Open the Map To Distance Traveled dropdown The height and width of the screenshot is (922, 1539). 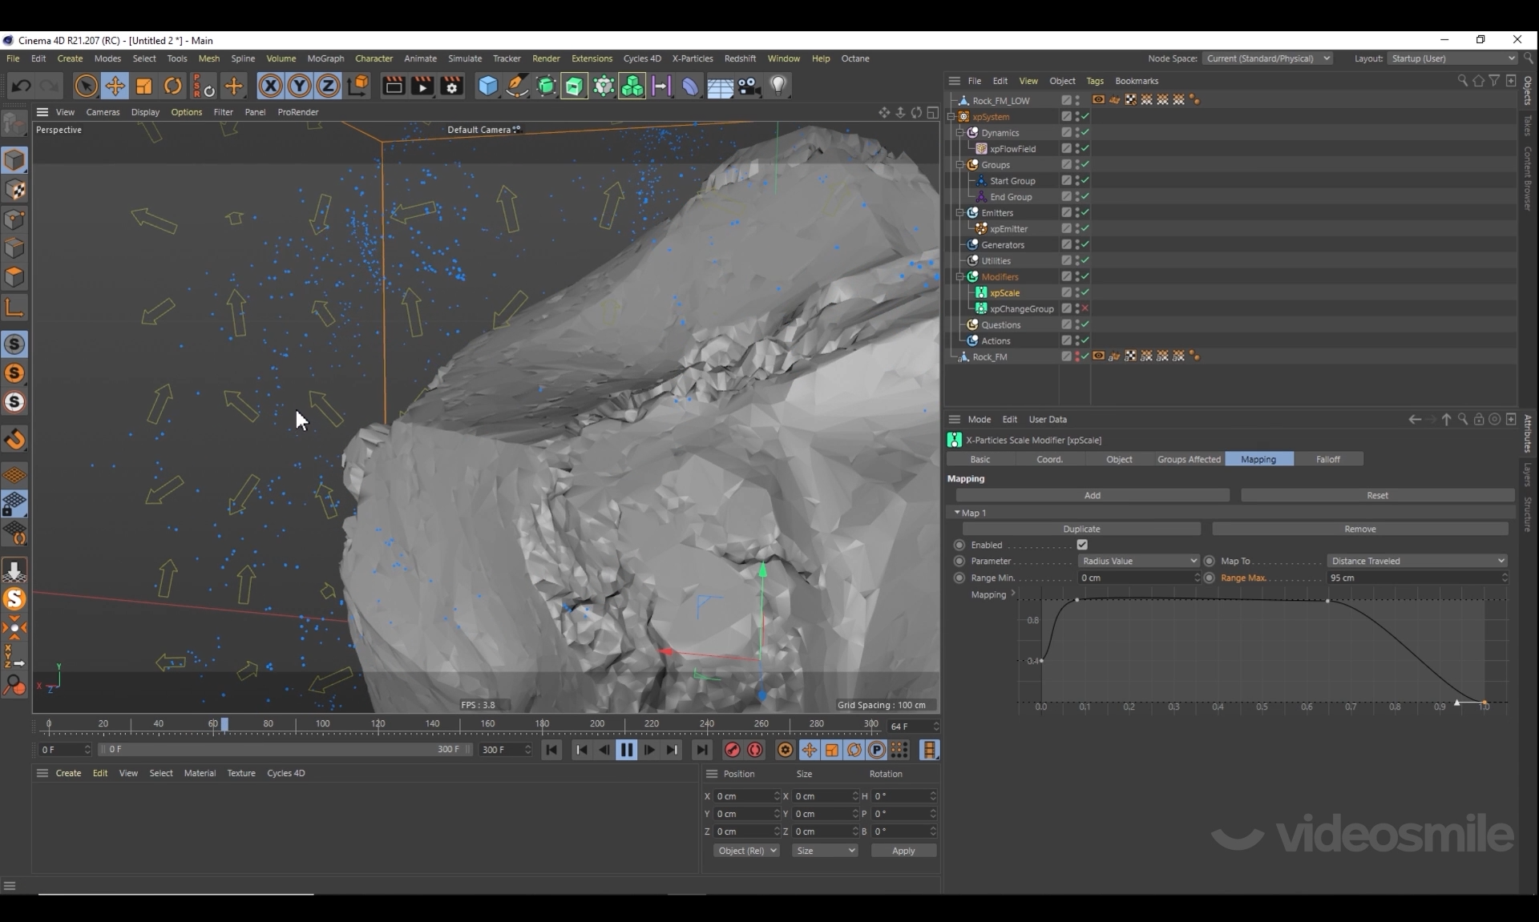click(x=1416, y=561)
